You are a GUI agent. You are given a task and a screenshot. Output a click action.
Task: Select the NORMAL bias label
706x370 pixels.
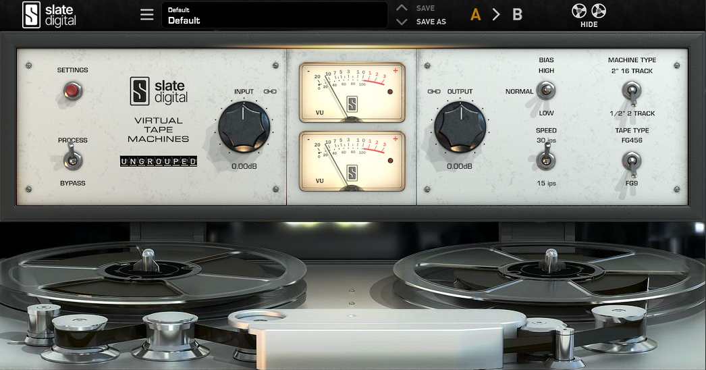(x=519, y=91)
